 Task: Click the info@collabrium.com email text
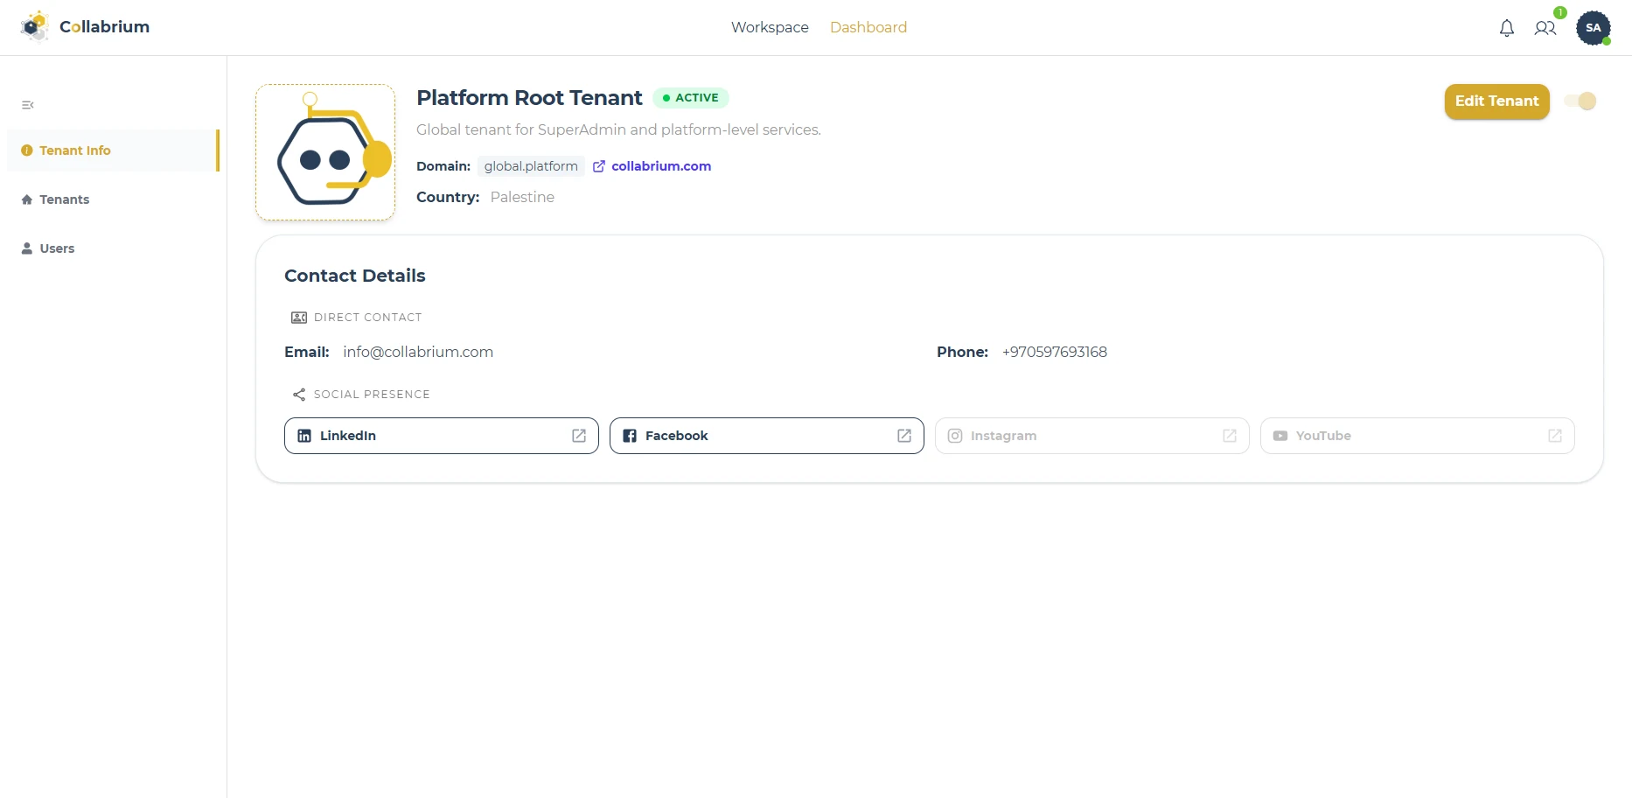pyautogui.click(x=418, y=352)
